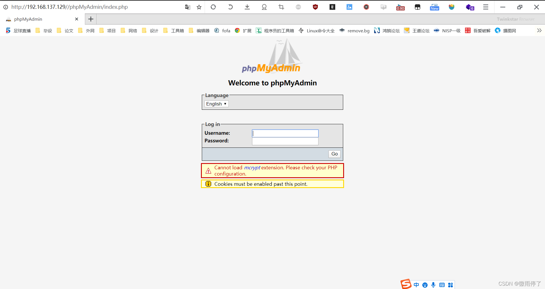Image resolution: width=545 pixels, height=289 pixels.
Task: Open the Language dropdown set to English
Action: 216,104
